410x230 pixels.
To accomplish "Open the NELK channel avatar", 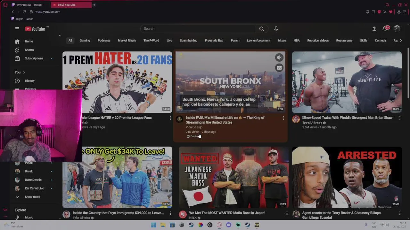I will tap(183, 214).
